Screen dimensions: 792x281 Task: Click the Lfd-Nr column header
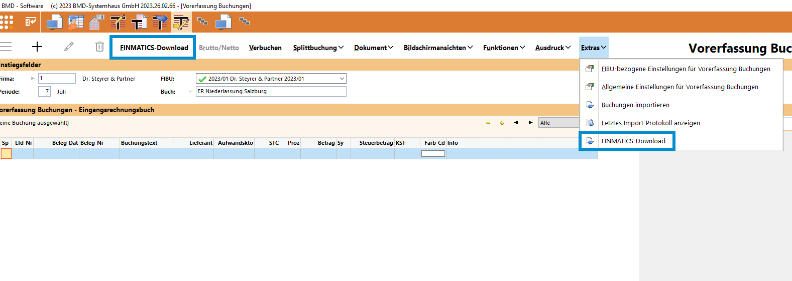point(23,143)
